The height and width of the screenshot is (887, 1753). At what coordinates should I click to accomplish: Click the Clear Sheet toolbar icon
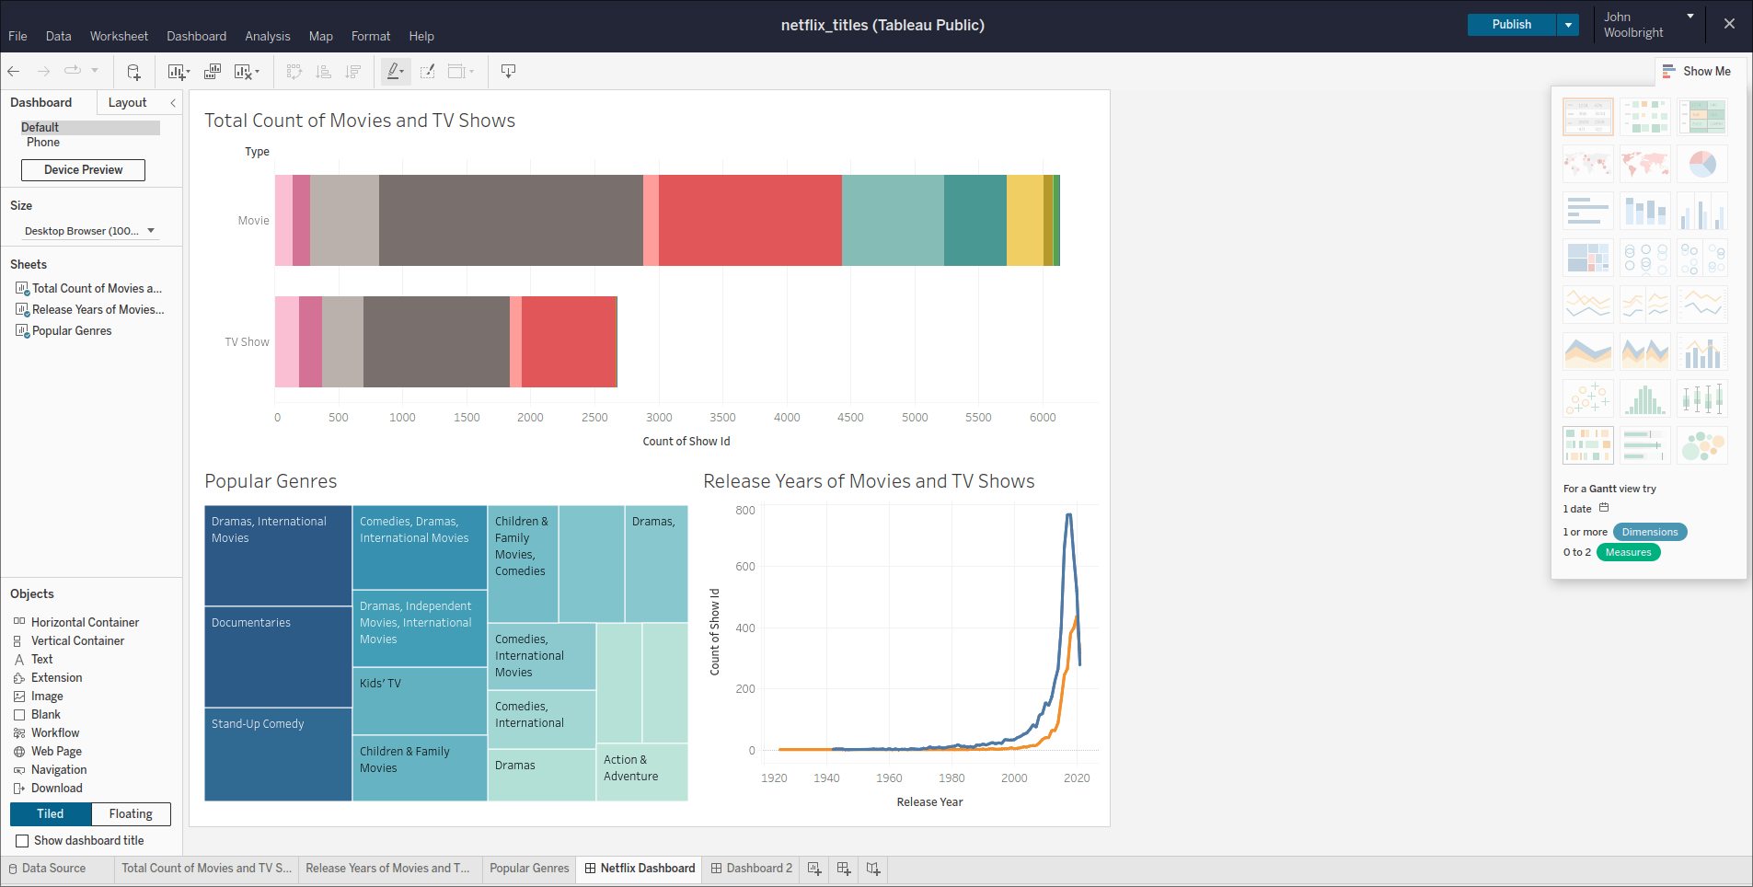pos(243,71)
